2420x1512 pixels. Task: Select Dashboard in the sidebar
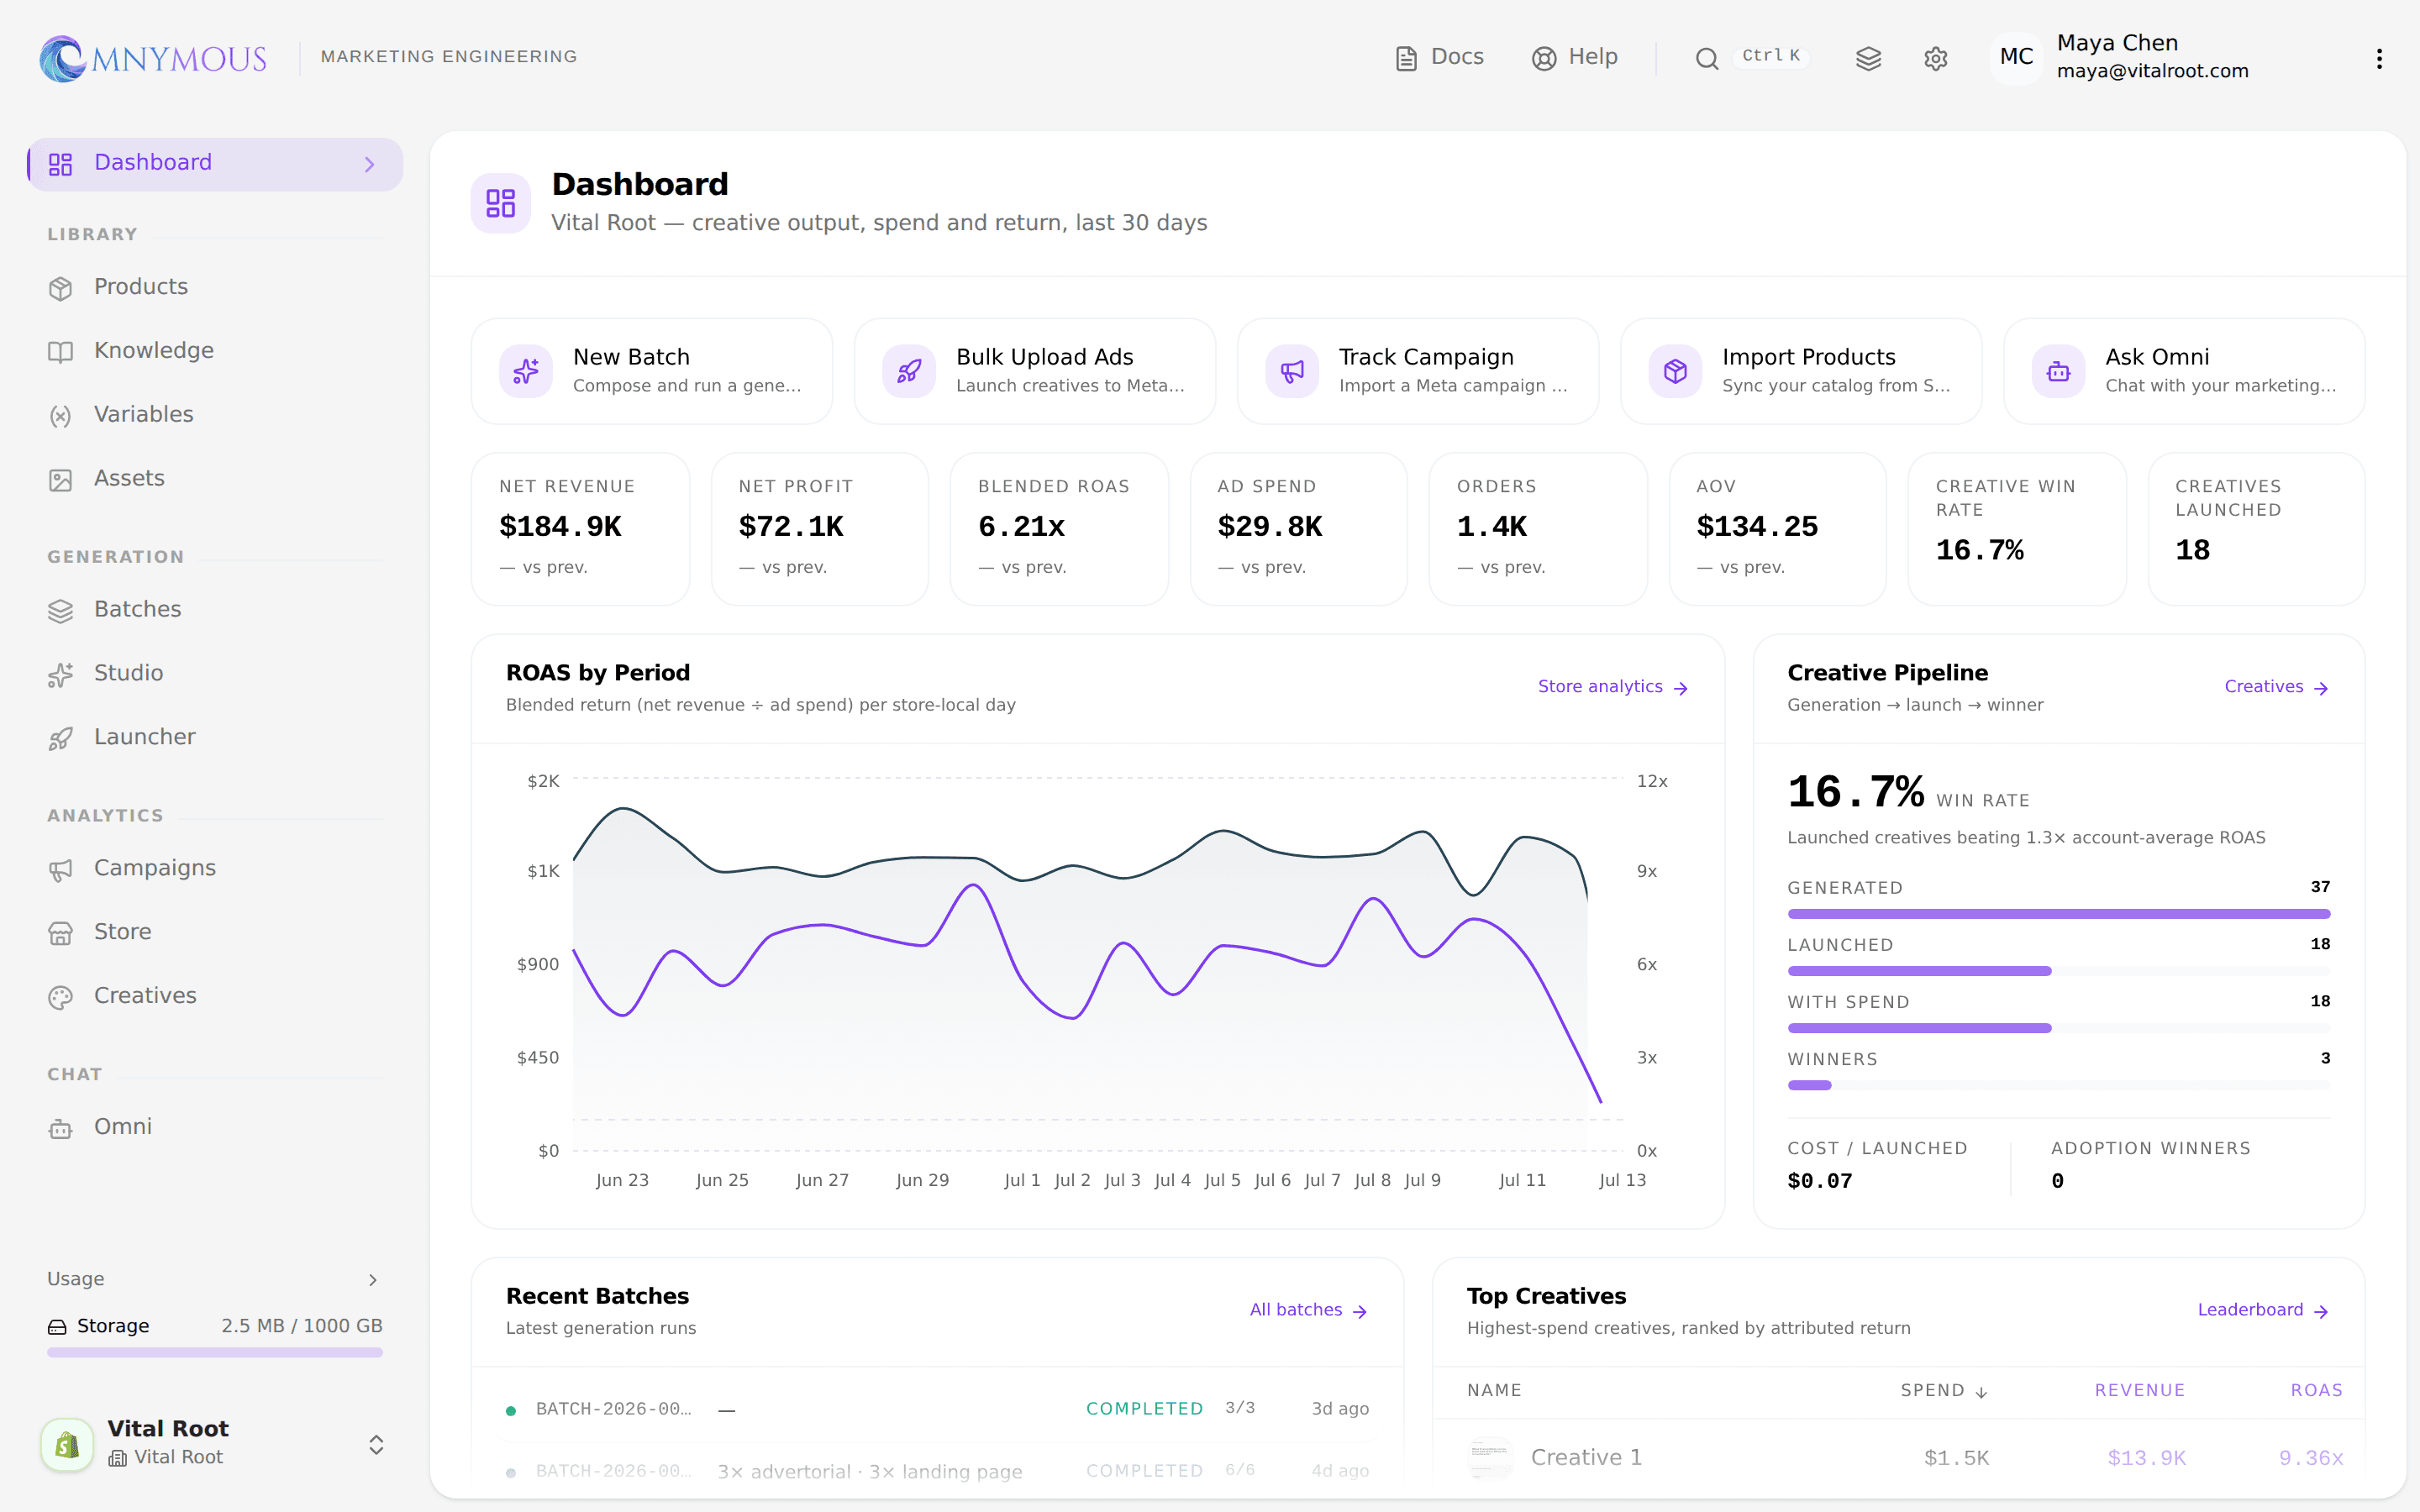pyautogui.click(x=215, y=164)
